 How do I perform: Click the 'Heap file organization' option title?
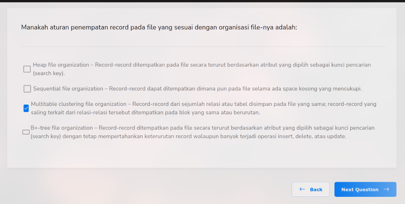click(61, 65)
